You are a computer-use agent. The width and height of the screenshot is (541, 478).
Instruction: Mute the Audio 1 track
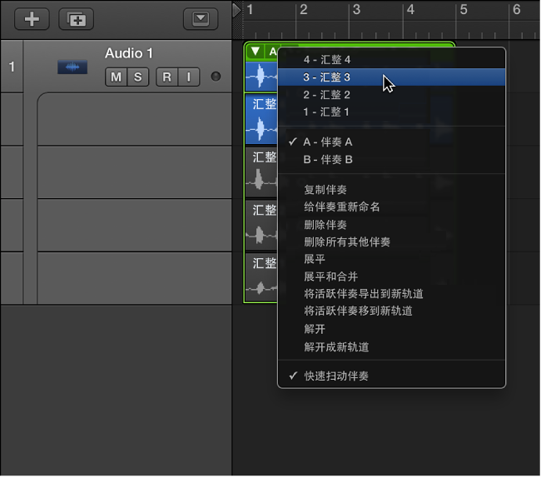115,77
